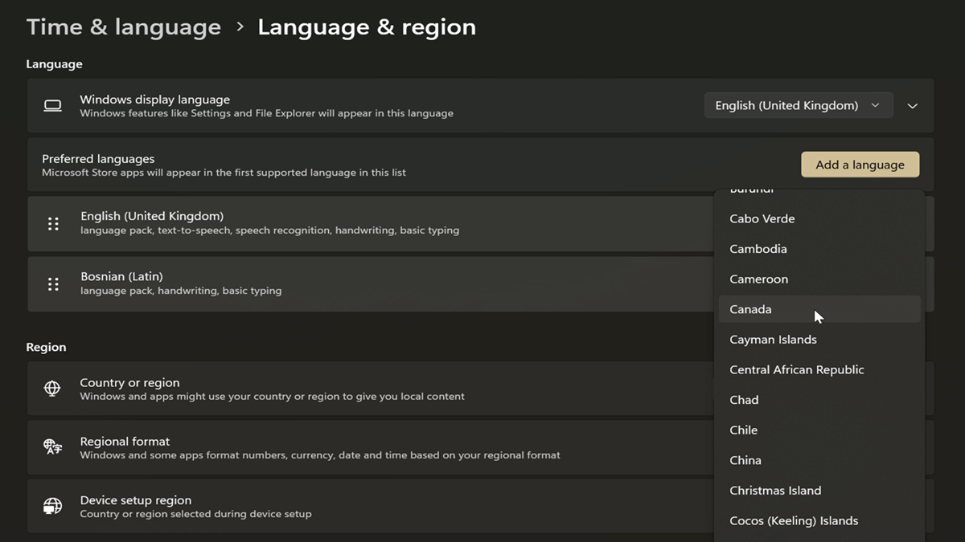Click the Regional format icon

point(51,447)
